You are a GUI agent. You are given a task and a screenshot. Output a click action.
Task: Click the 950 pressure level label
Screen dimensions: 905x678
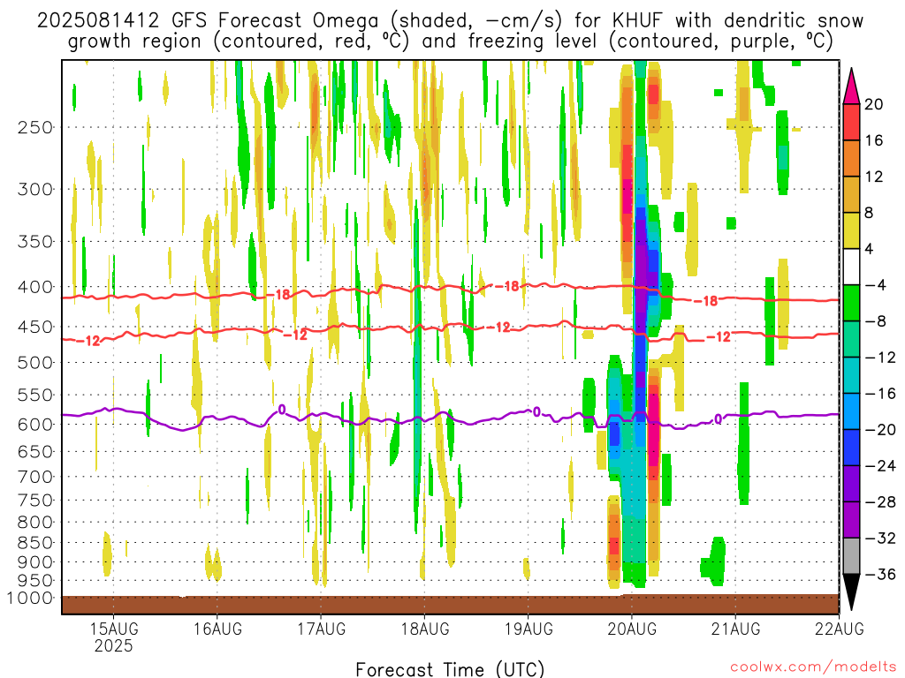tap(35, 581)
